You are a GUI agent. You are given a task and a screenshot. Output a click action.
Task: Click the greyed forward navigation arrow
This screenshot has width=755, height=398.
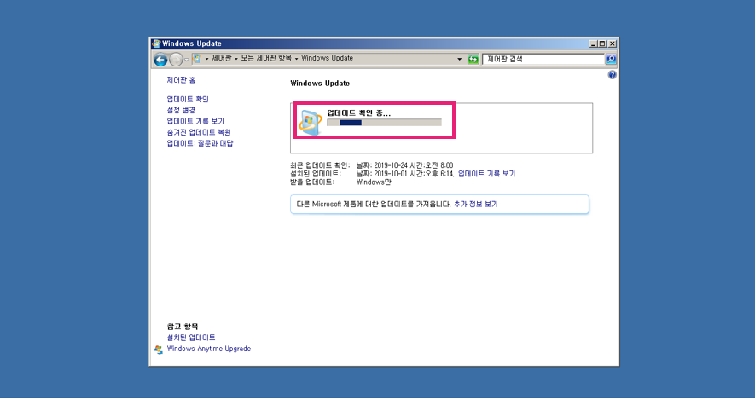point(177,60)
